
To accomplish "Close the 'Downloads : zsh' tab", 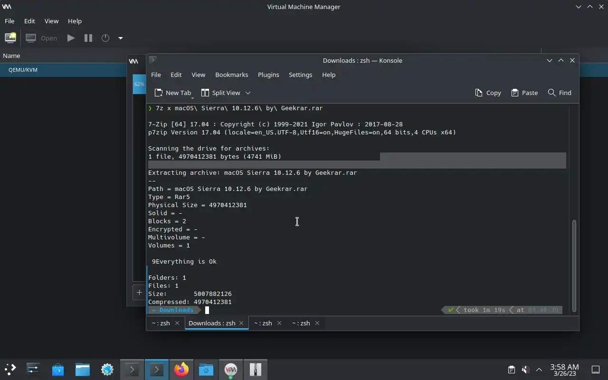I will pos(241,323).
